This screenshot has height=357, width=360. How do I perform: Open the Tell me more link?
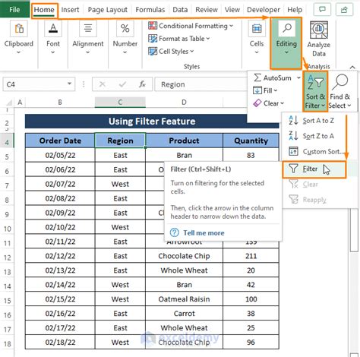pos(204,232)
